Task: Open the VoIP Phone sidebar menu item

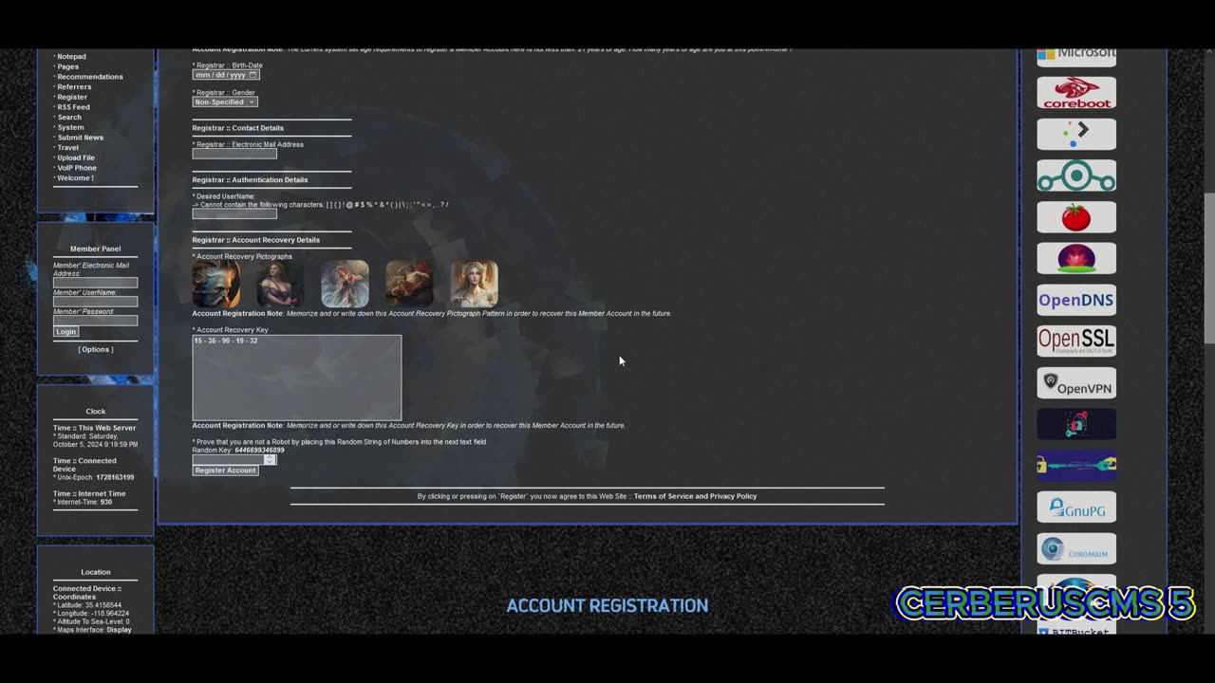Action: pyautogui.click(x=77, y=168)
